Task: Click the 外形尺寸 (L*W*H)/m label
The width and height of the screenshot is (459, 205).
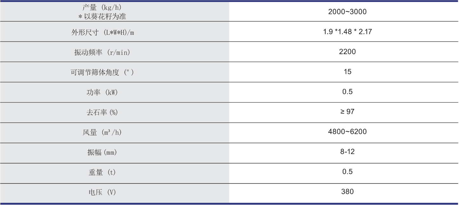Action: 103,32
